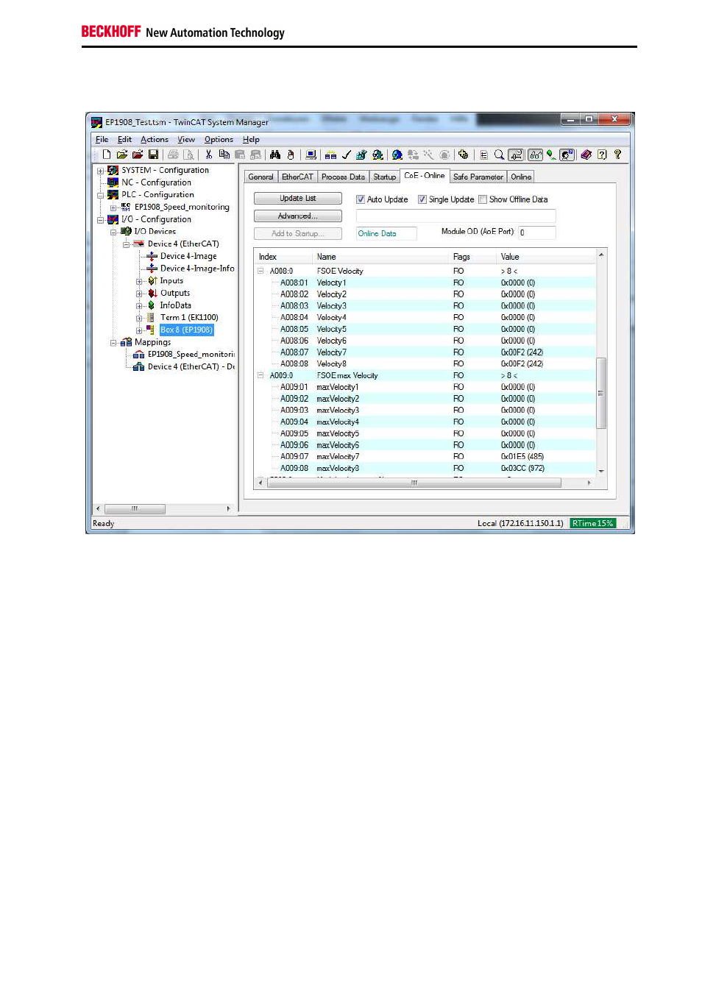Toggle the Single Update checkbox
Viewport: 702px width, 994px height.
point(422,199)
